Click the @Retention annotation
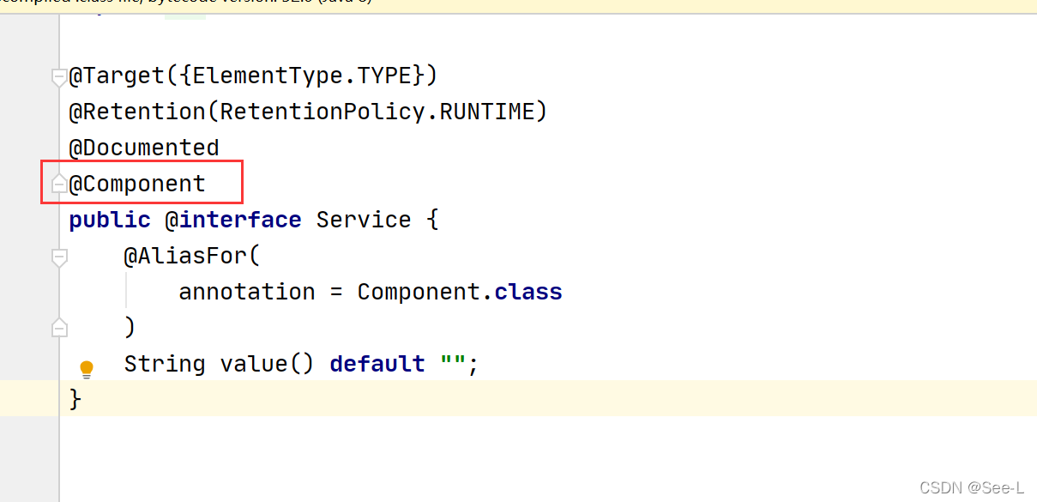1037x502 pixels. click(x=137, y=112)
